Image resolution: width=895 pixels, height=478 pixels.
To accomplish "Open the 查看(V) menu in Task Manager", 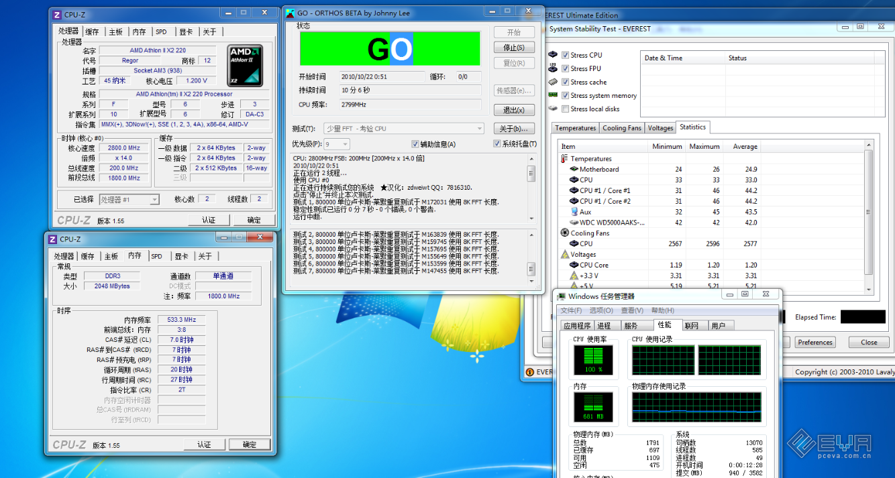I will [633, 310].
